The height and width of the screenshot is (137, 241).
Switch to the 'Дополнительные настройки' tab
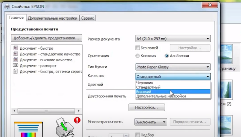point(53,18)
